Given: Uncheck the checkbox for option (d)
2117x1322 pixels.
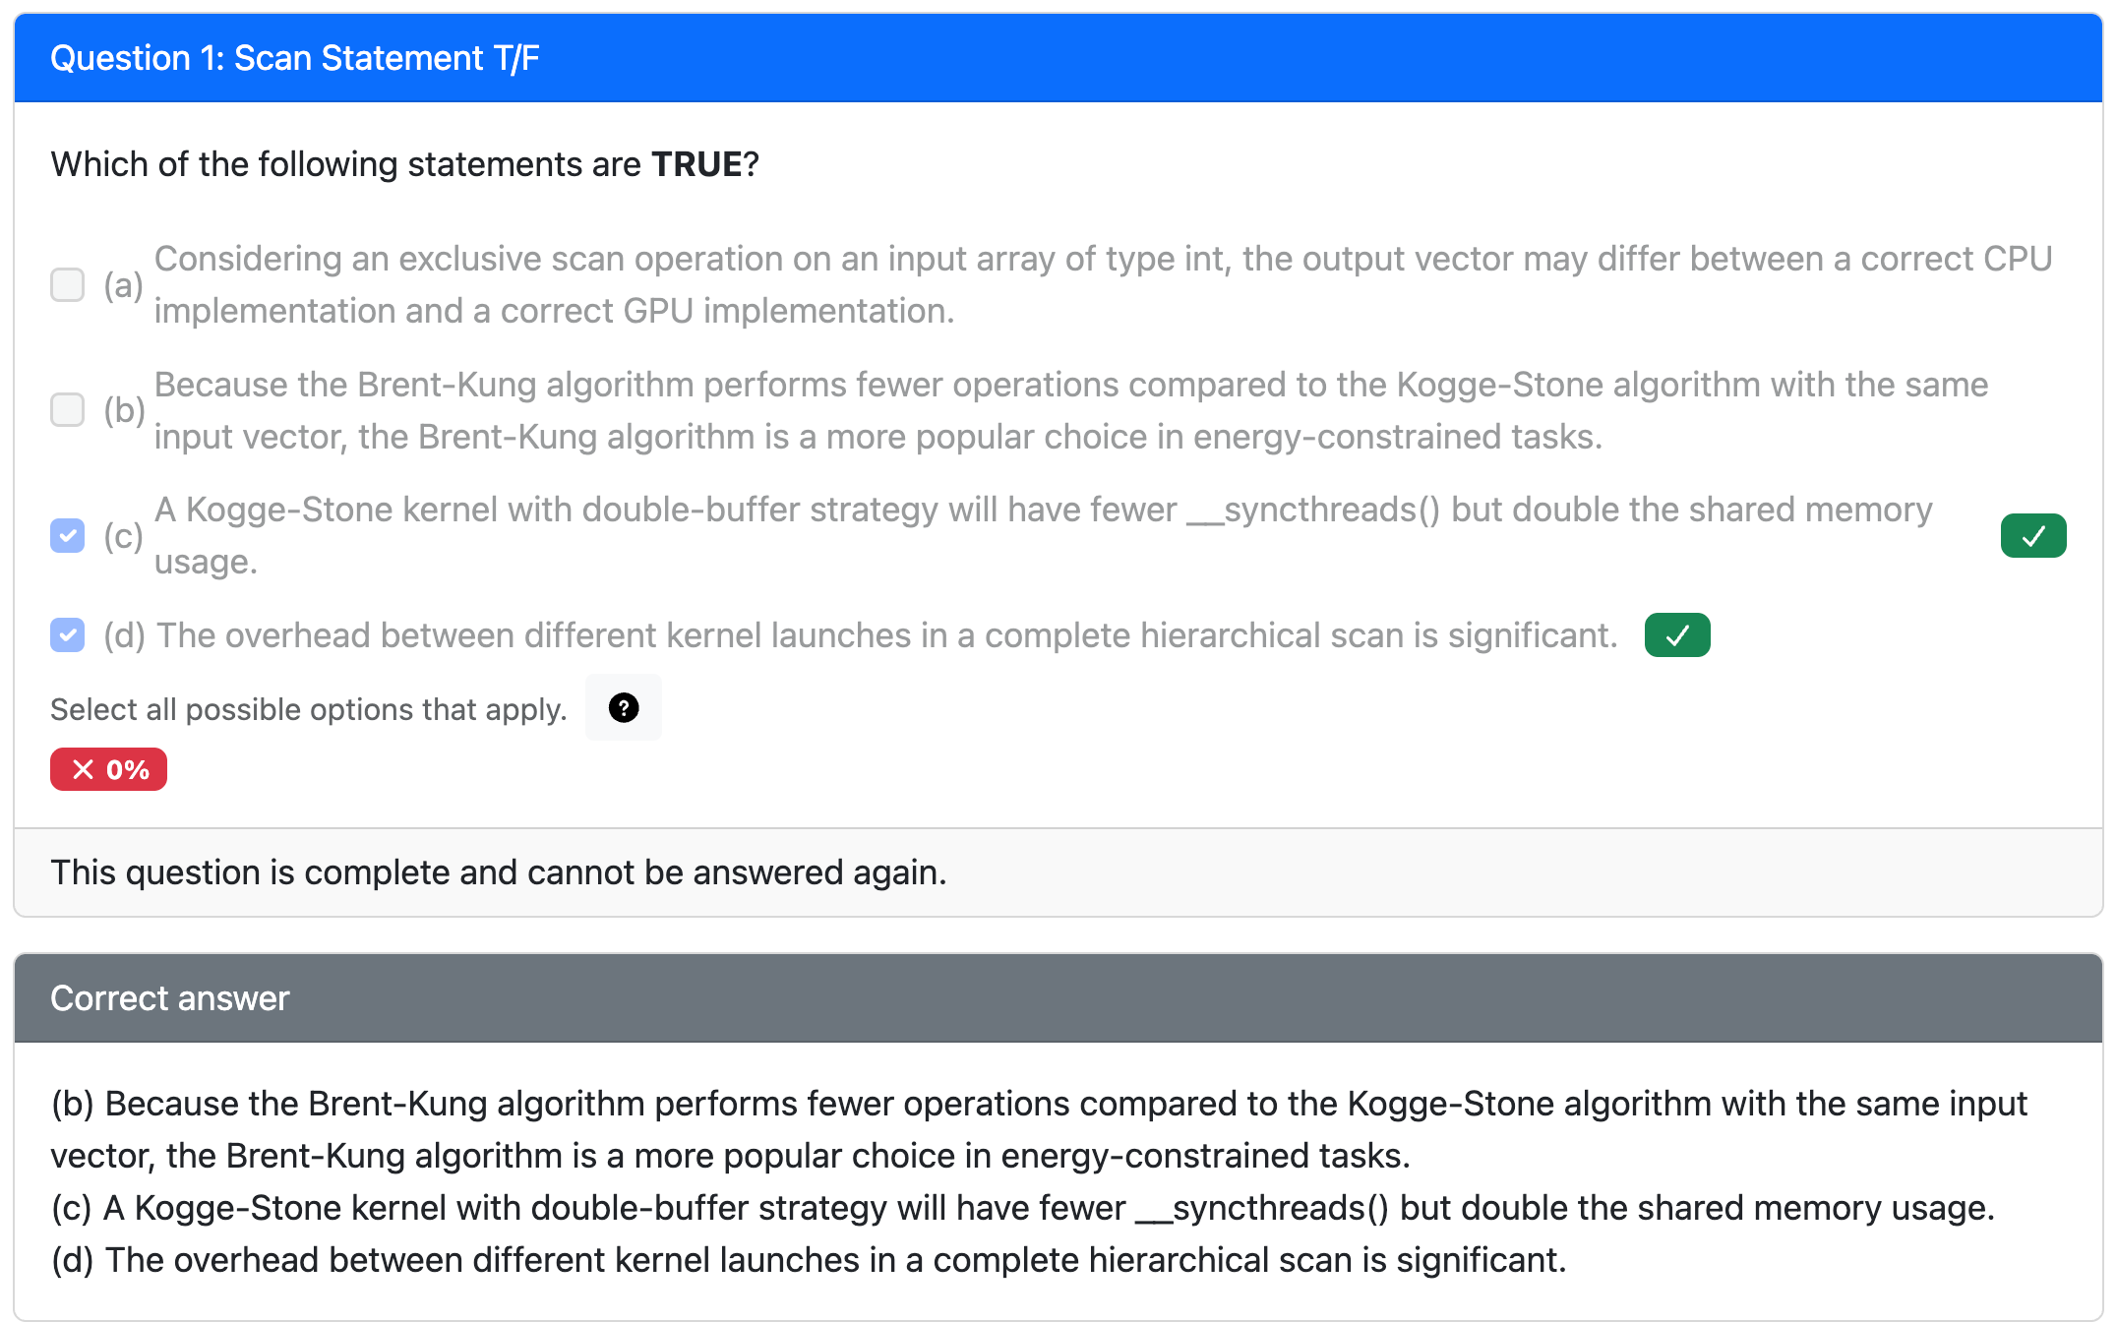Looking at the screenshot, I should tap(68, 635).
